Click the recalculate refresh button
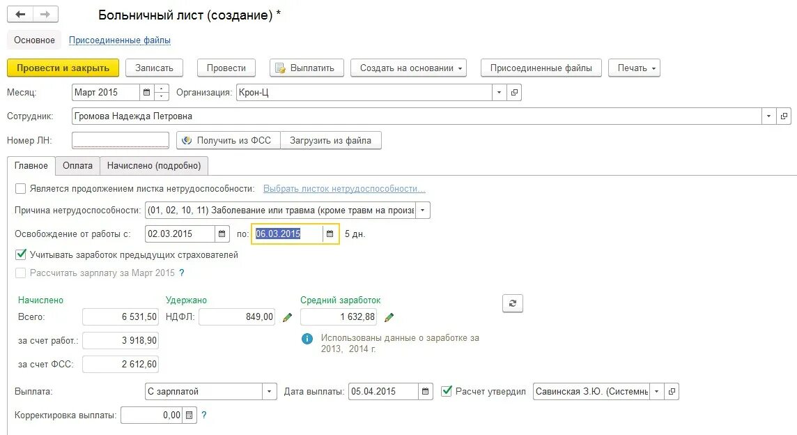Screen dimensions: 797x435 pyautogui.click(x=512, y=303)
